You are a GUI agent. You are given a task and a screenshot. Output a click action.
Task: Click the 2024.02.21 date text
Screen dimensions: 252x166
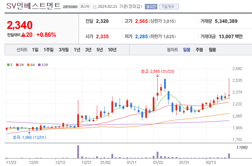pos(107,7)
